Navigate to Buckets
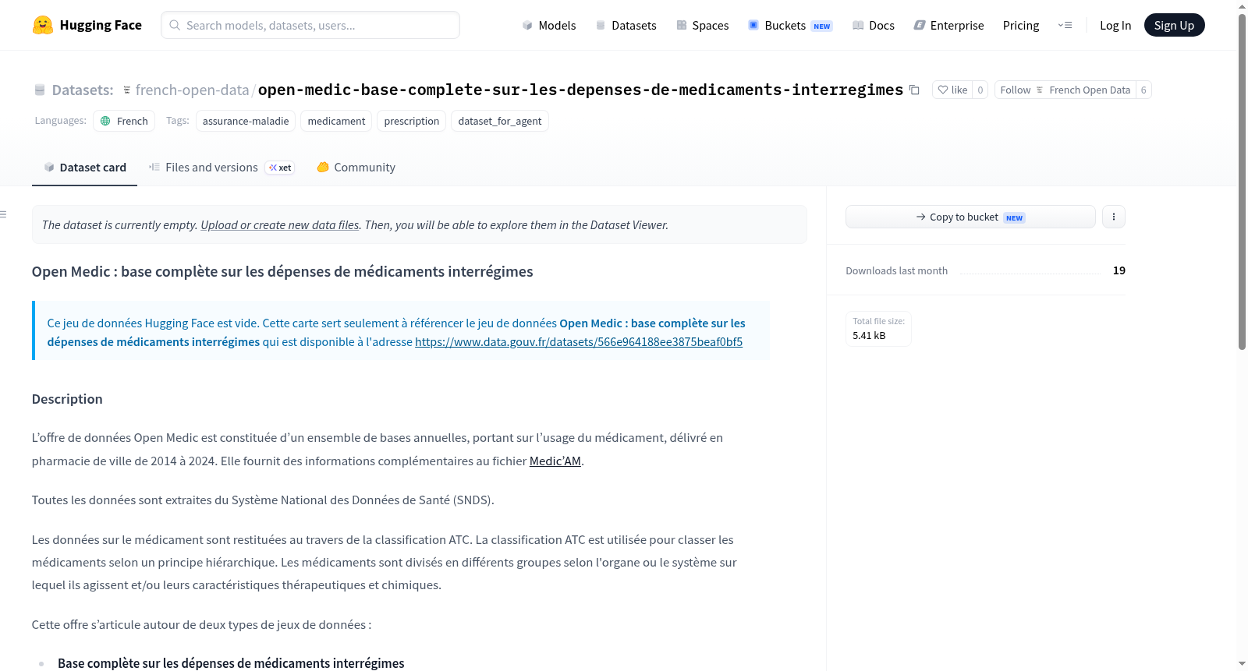This screenshot has height=671, width=1248. pos(790,25)
